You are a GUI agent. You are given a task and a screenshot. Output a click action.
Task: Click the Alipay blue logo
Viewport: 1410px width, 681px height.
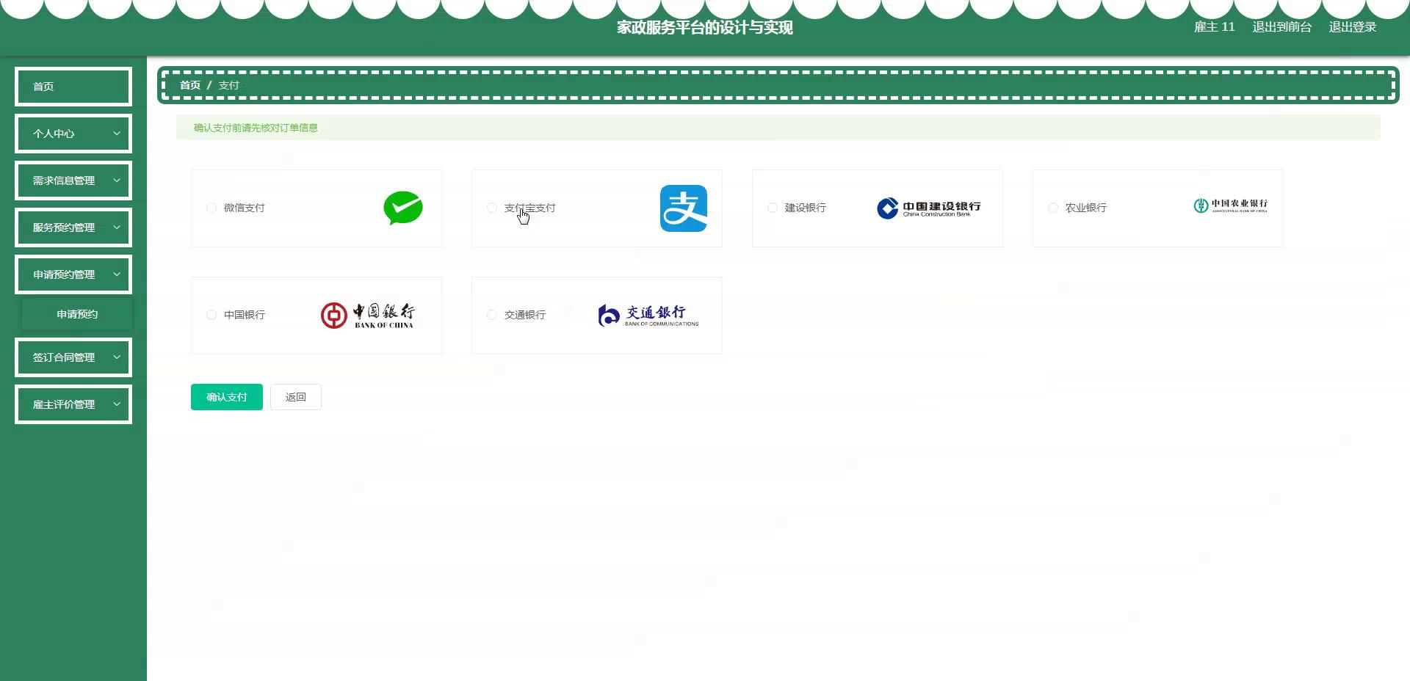coord(684,208)
